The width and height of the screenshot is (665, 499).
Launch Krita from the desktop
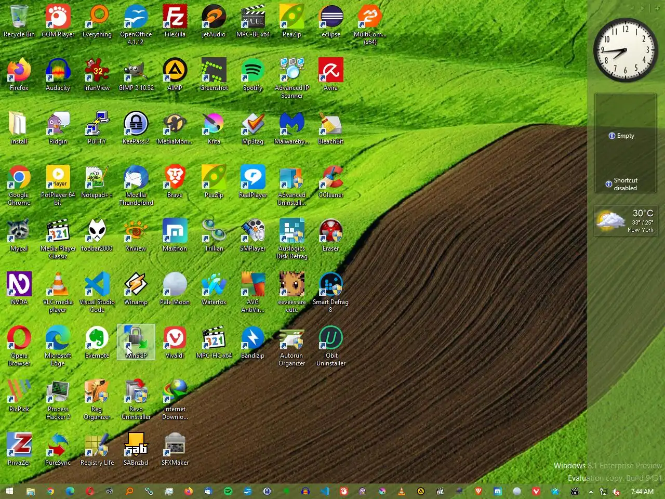pyautogui.click(x=214, y=128)
